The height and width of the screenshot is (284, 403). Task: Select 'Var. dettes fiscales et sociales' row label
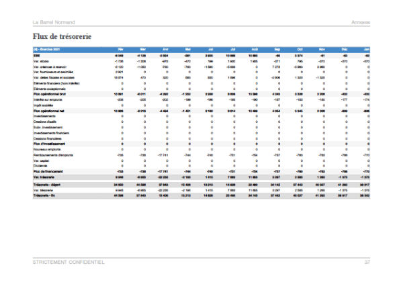(54, 78)
